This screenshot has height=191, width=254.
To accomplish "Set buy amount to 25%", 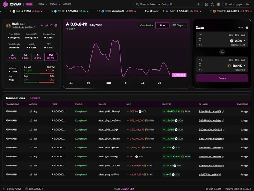I will (x=231, y=60).
